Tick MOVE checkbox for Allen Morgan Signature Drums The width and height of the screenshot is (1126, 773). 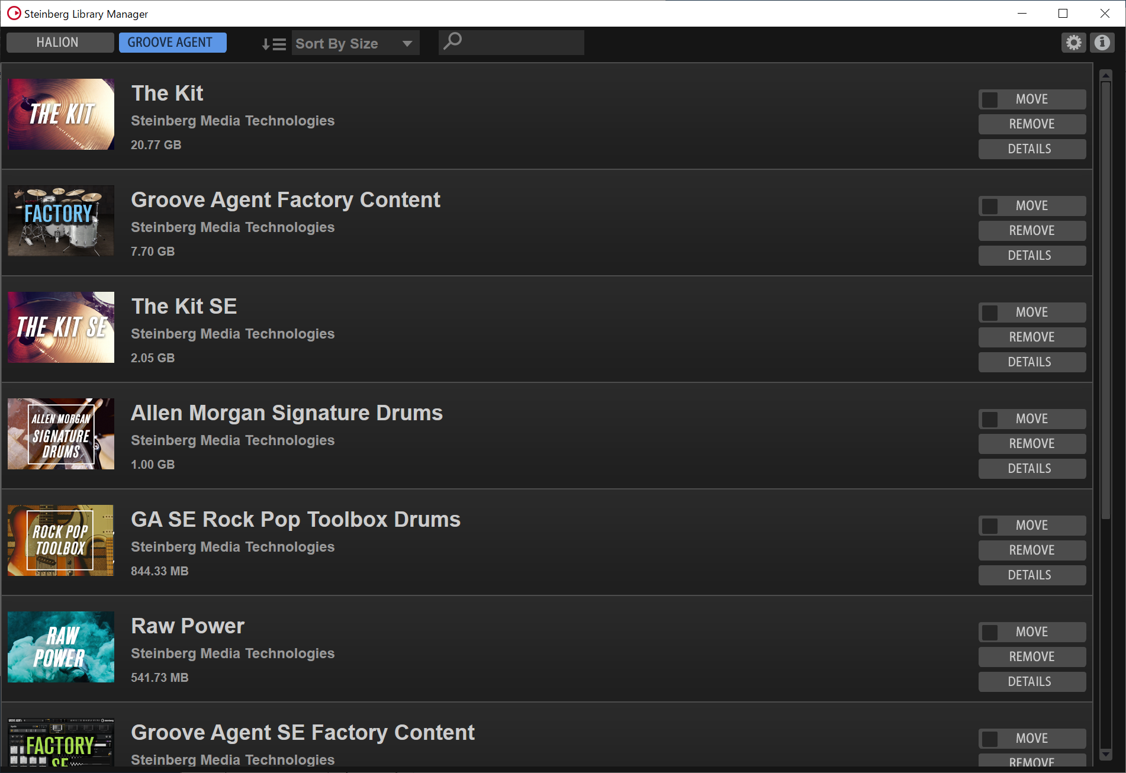(989, 419)
